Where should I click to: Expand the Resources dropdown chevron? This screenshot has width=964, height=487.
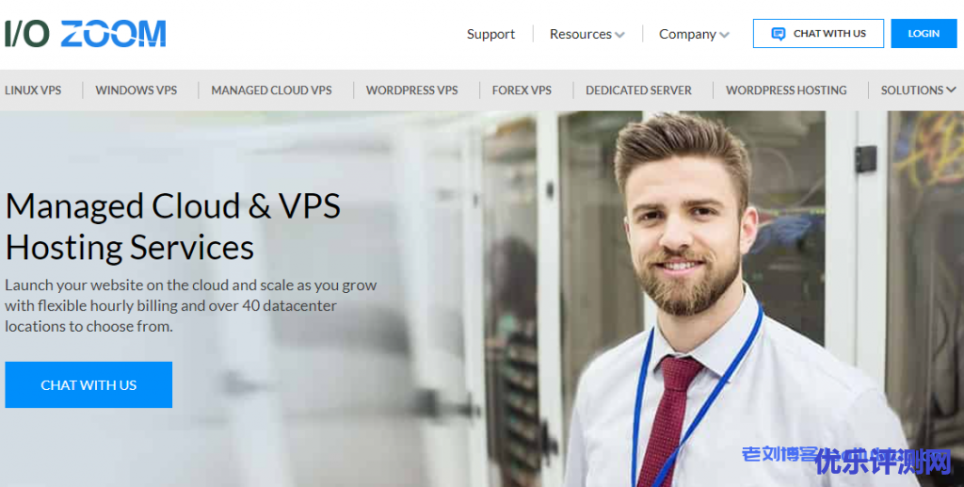[619, 35]
